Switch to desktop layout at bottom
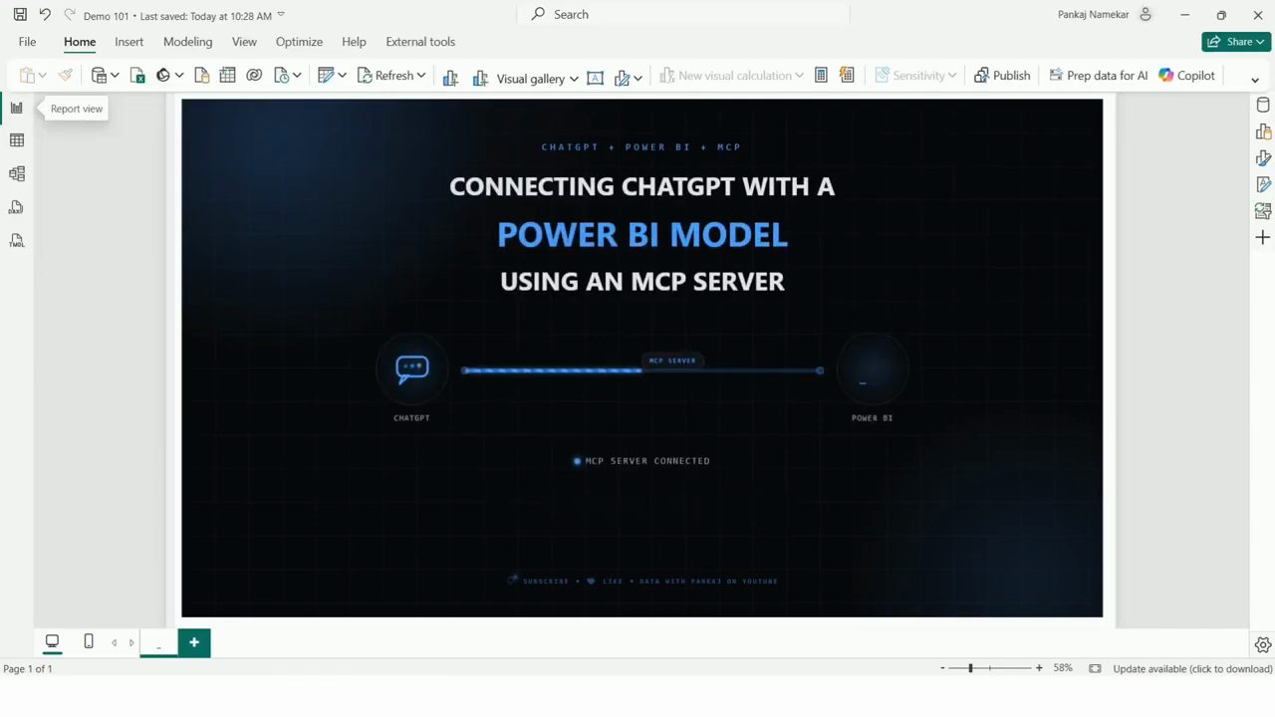The width and height of the screenshot is (1275, 717). click(x=52, y=642)
